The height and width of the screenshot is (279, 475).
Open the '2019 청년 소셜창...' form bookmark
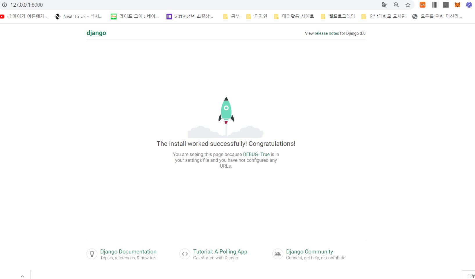click(190, 17)
